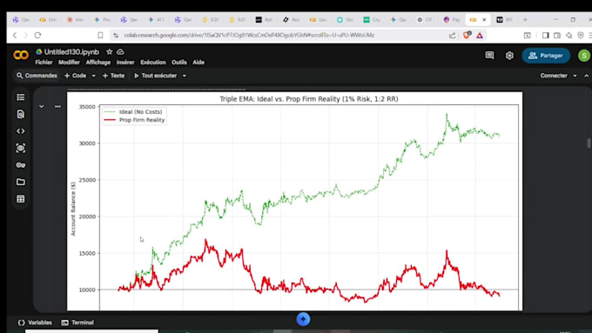
Task: Click the colab.research.google.com address bar
Action: (249, 35)
